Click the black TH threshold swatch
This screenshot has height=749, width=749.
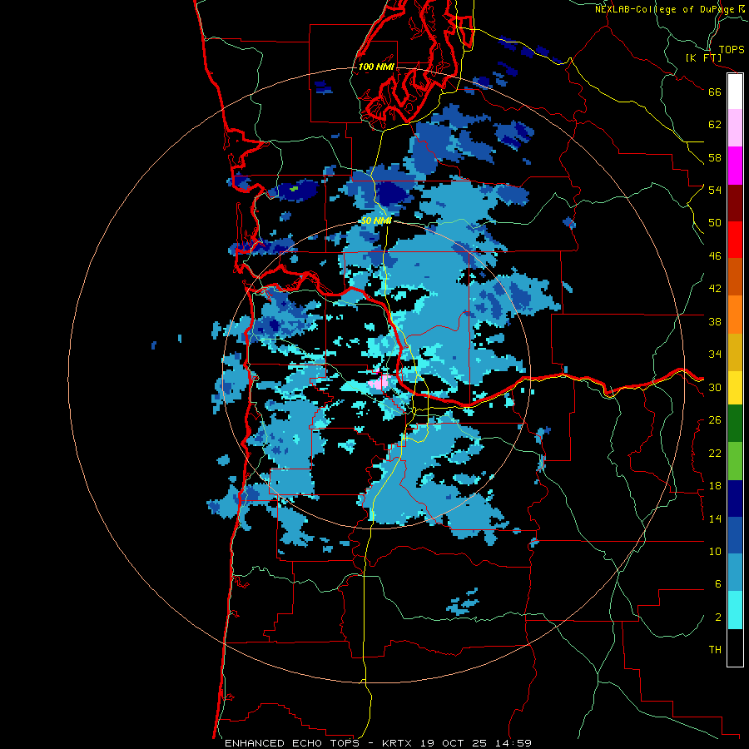click(x=735, y=647)
